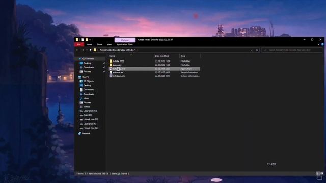Open the address bar history dropdown

click(x=251, y=50)
